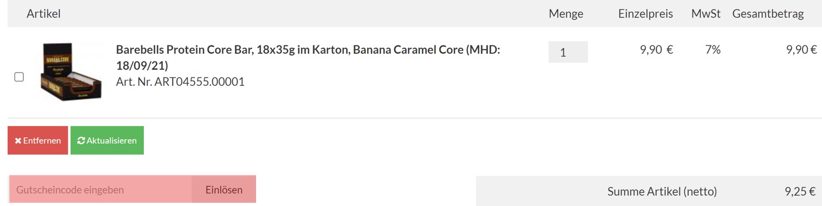This screenshot has width=822, height=206.
Task: Tick the checkbox beside the Barebells product
Action: point(19,77)
